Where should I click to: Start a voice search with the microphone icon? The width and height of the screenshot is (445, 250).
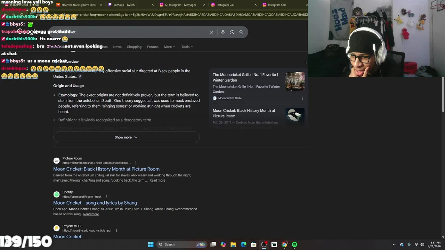[x=223, y=32]
